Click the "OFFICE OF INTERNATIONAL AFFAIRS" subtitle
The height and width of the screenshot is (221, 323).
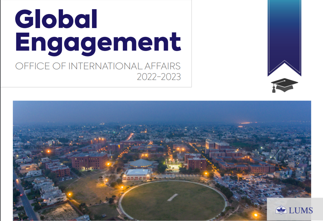click(x=98, y=66)
